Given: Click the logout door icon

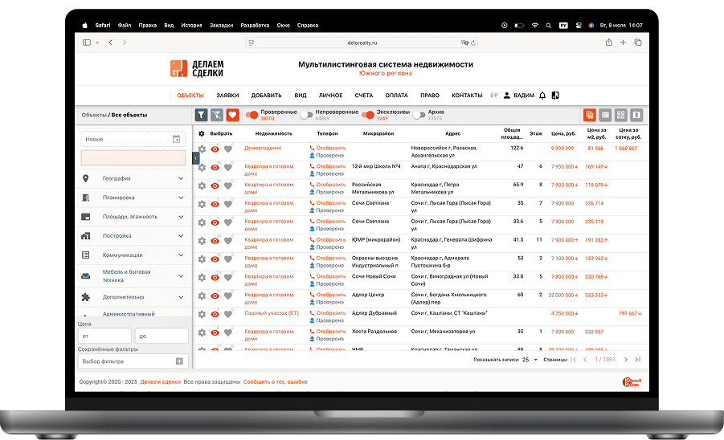Looking at the screenshot, I should point(555,96).
